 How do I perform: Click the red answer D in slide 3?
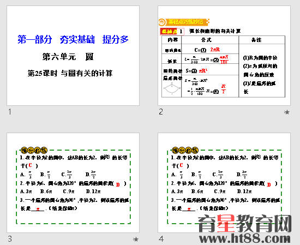pos(118,184)
